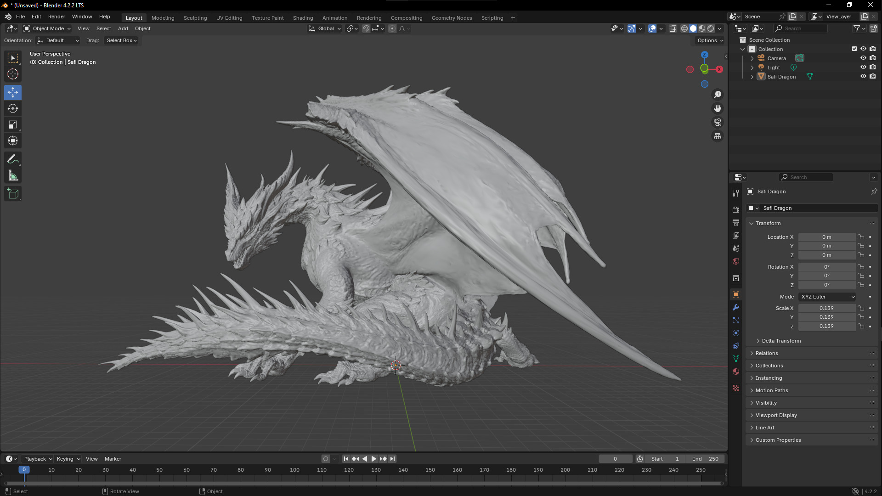This screenshot has height=496, width=882.
Task: Toggle snapping magnet in header
Action: pos(366,28)
